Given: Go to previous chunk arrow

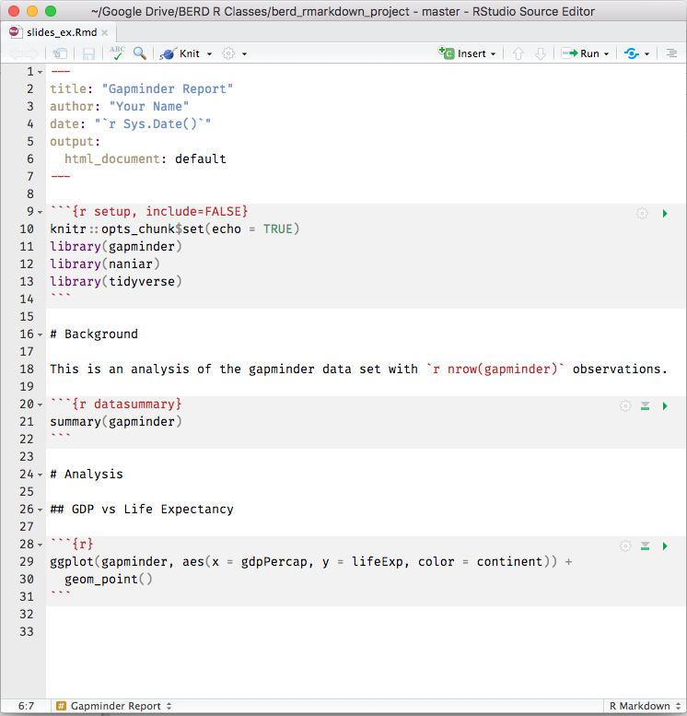Looking at the screenshot, I should 518,53.
